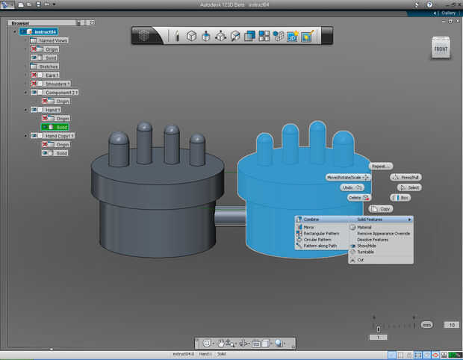Select the Sketch pencil tool in the toolbar
Image resolution: width=463 pixels, height=360 pixels.
[x=176, y=35]
